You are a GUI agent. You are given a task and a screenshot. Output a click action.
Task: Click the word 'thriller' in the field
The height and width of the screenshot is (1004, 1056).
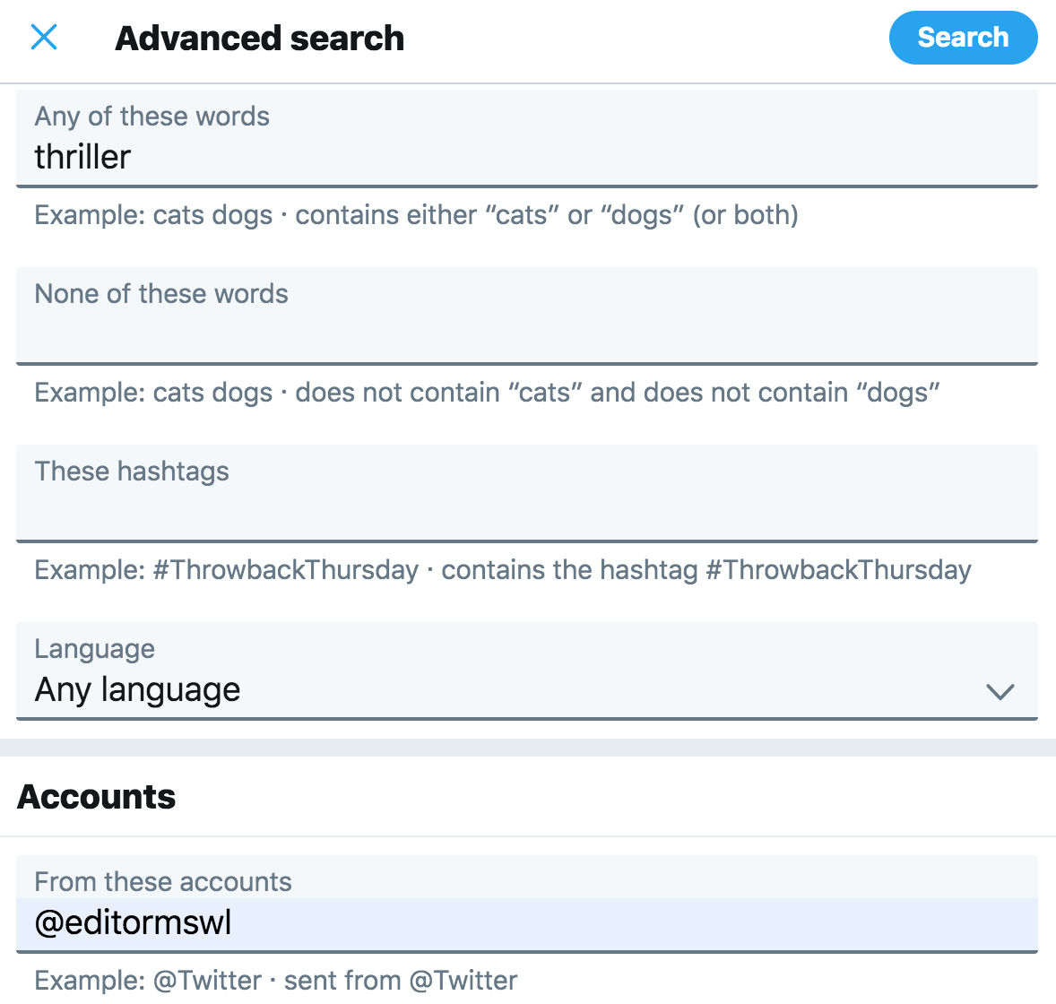[x=82, y=157]
